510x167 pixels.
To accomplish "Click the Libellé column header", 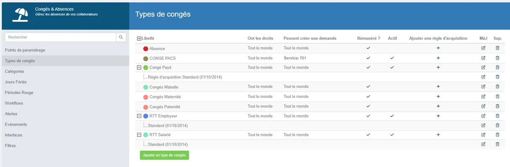I will tap(148, 38).
